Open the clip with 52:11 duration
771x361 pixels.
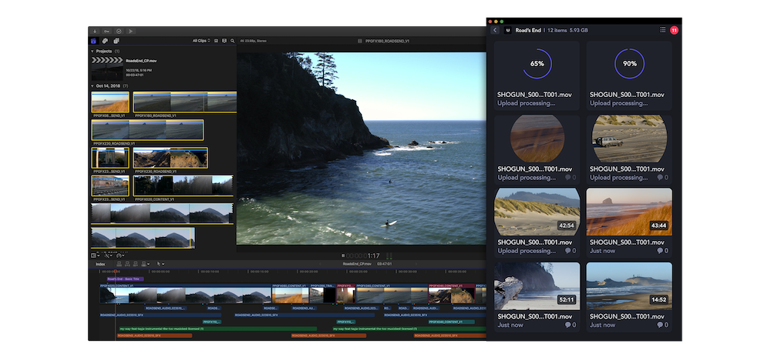[x=537, y=286]
